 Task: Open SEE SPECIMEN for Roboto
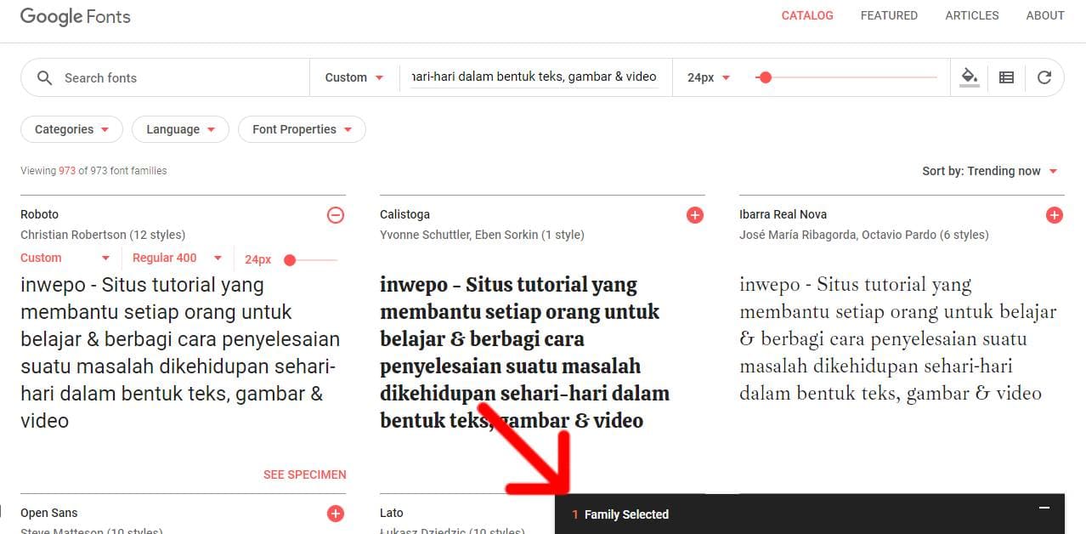(x=304, y=474)
